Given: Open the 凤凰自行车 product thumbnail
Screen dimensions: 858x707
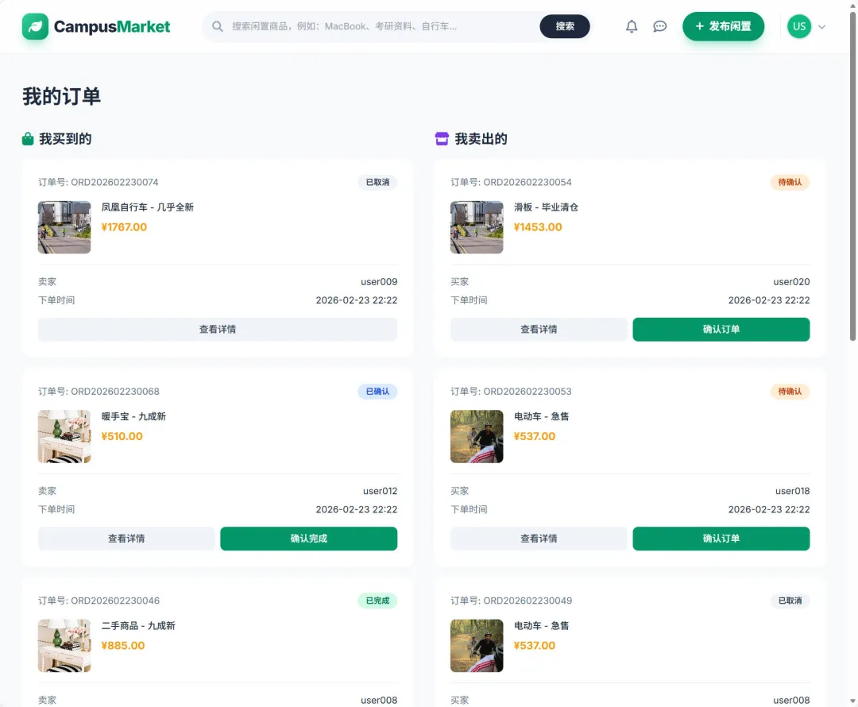Looking at the screenshot, I should tap(64, 227).
